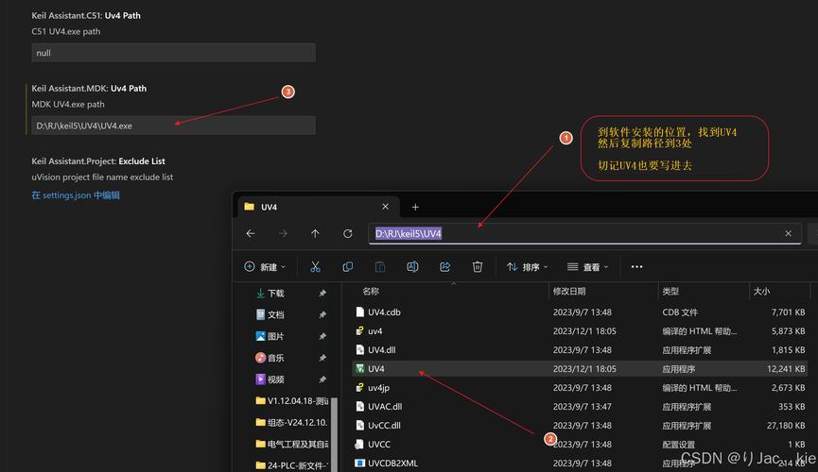Click the sidebar vertical scrollbar
This screenshot has width=818, height=472.
click(x=334, y=434)
